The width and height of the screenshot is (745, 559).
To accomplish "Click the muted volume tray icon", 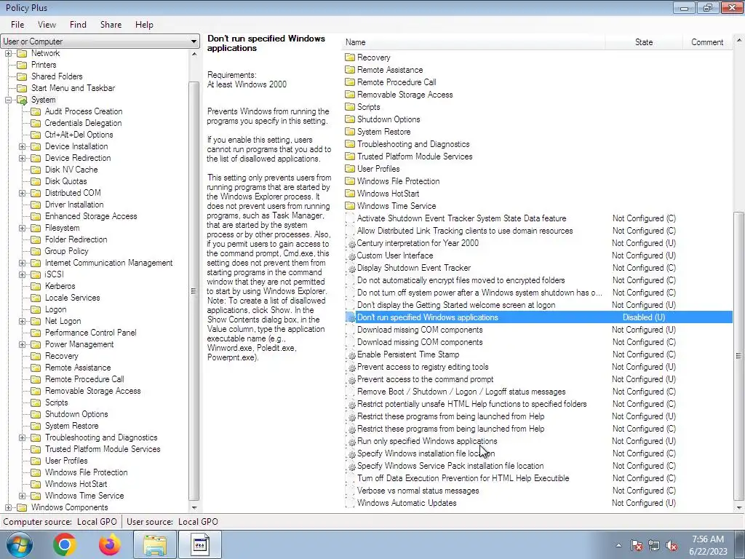I will [672, 546].
